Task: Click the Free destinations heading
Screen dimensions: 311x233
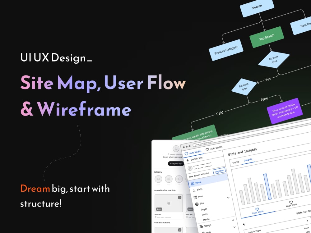Action: [162, 223]
